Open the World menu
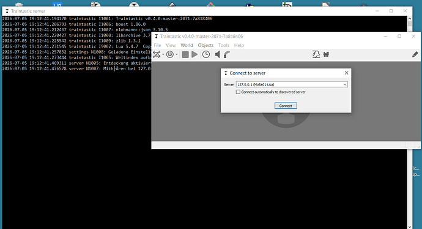 (x=187, y=45)
